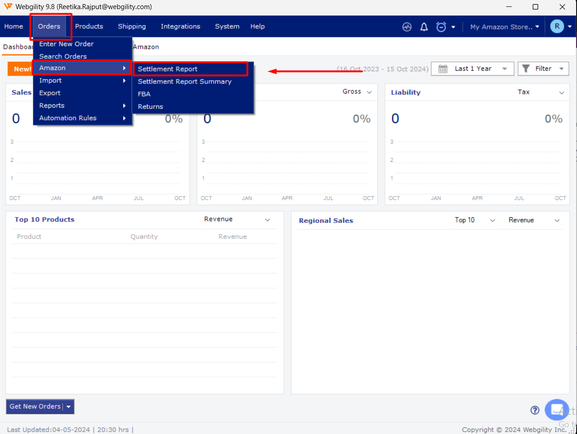Click the Last Updated status bar text
The width and height of the screenshot is (577, 434).
70,429
